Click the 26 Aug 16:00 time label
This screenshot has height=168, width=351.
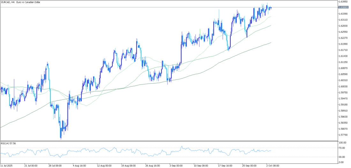click(x=152, y=166)
